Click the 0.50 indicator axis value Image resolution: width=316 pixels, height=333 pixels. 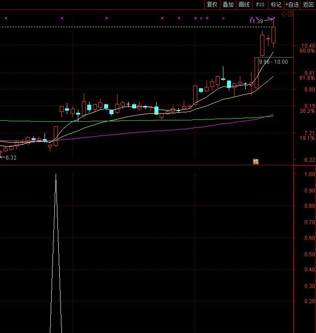[x=310, y=254]
